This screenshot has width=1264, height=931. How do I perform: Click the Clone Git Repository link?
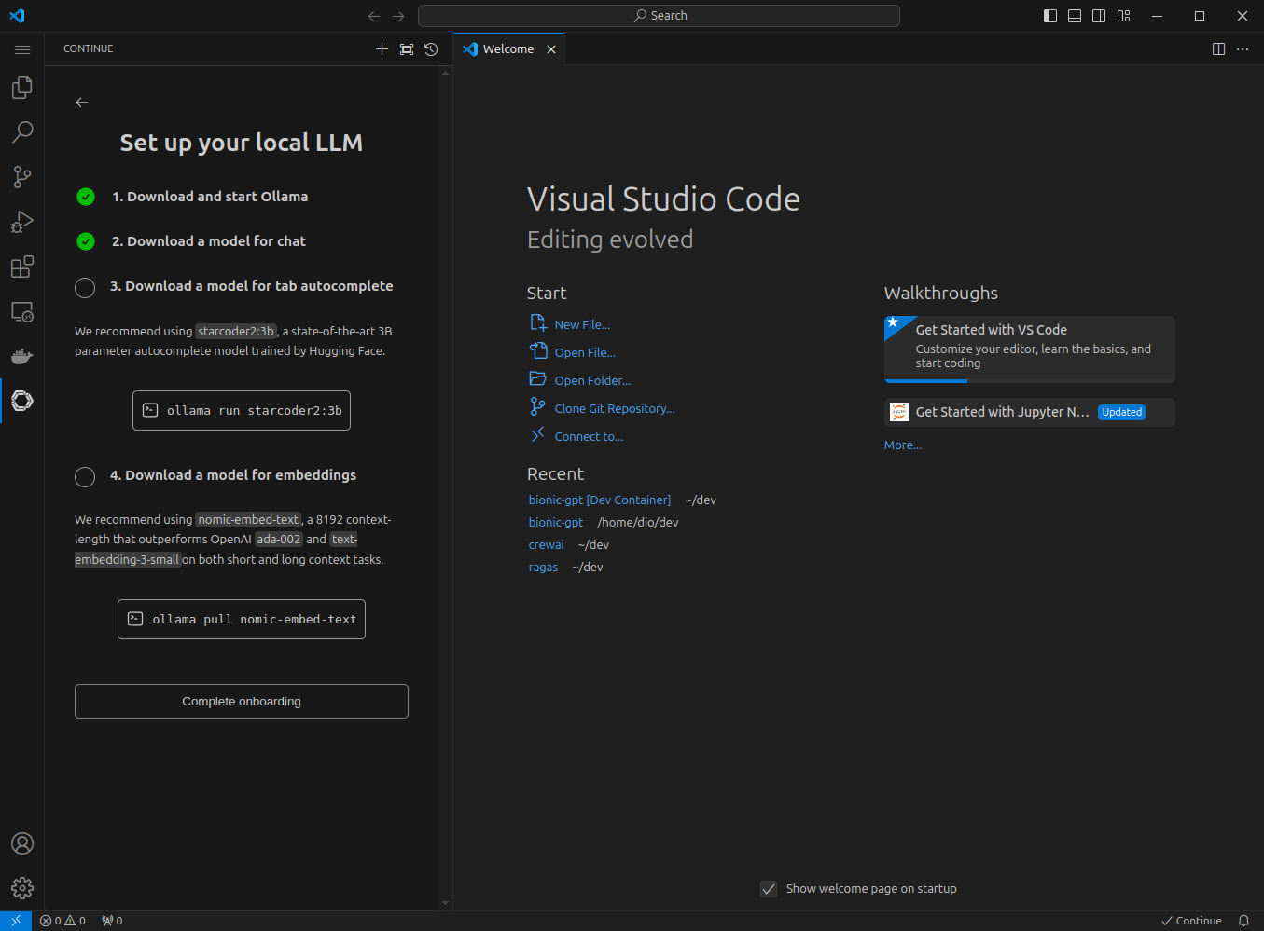(614, 409)
